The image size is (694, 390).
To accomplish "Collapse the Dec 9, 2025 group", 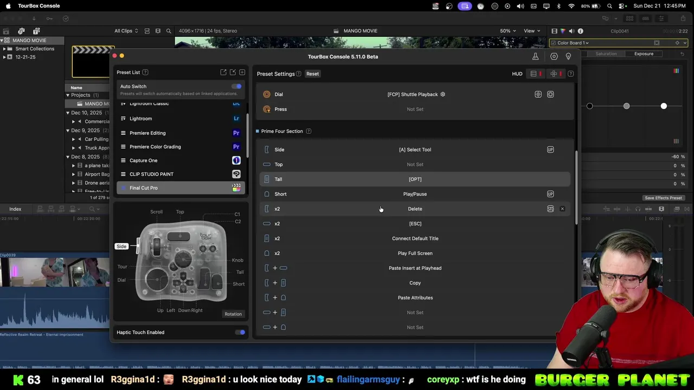I will coord(68,131).
